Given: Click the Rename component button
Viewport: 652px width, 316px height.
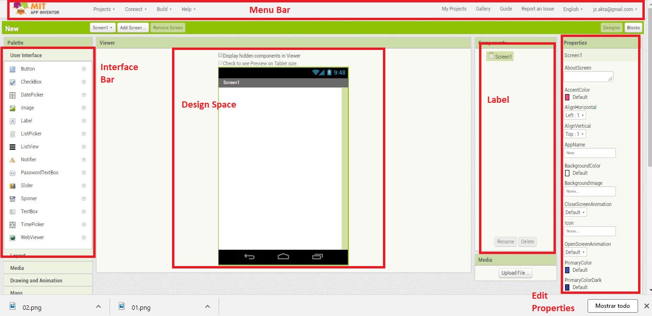Looking at the screenshot, I should [x=505, y=242].
